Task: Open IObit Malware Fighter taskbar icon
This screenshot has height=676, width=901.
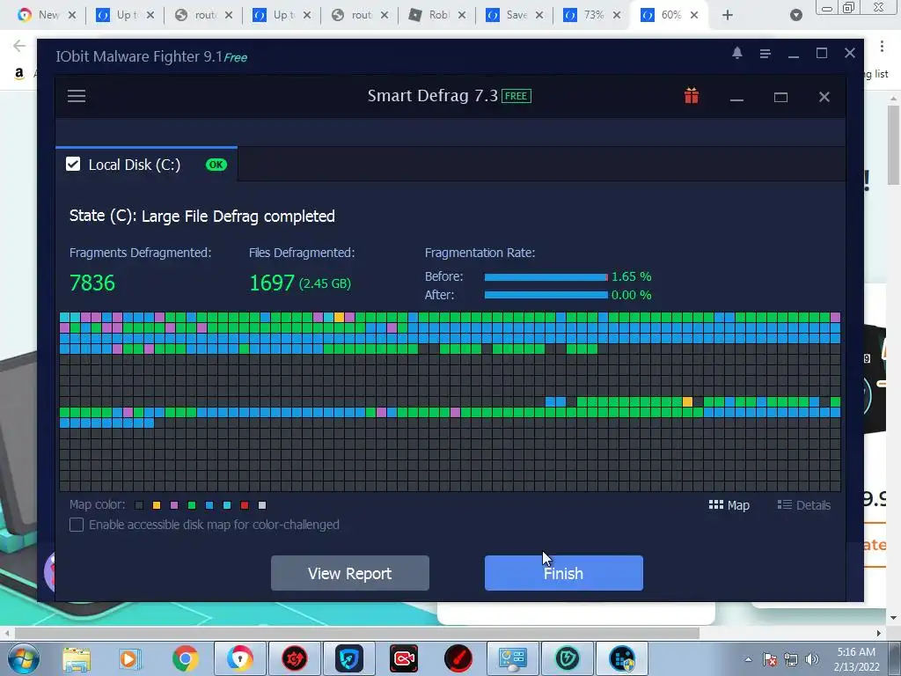Action: [x=568, y=658]
